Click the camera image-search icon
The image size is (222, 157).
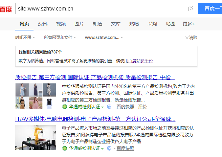(191, 9)
